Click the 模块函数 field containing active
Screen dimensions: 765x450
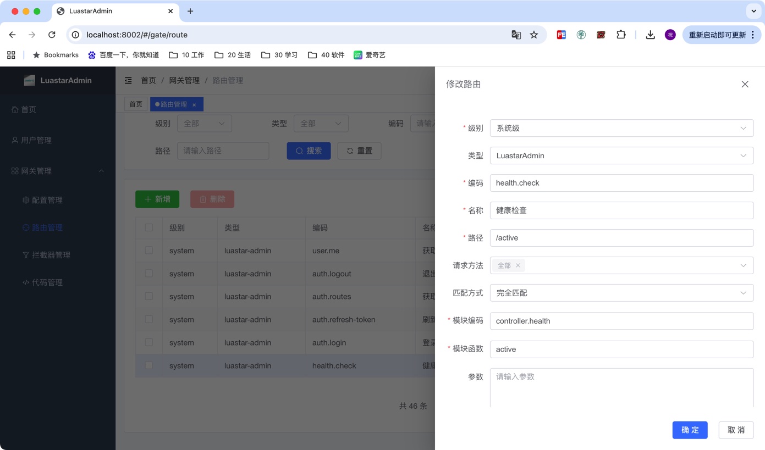[621, 349]
